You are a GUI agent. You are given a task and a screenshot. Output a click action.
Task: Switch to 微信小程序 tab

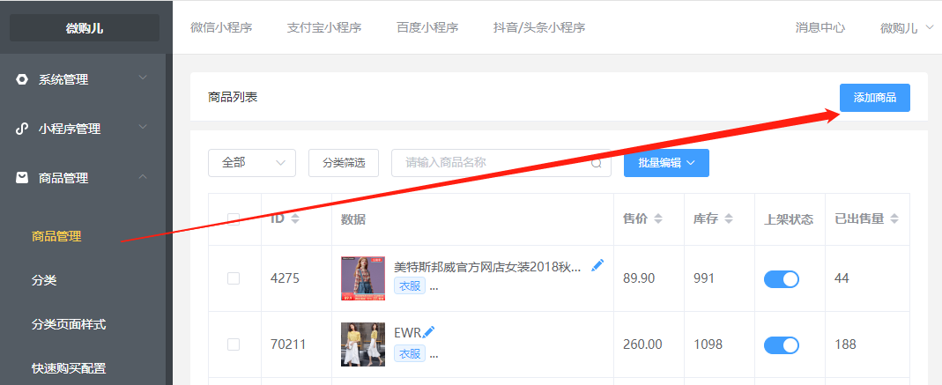pyautogui.click(x=221, y=27)
